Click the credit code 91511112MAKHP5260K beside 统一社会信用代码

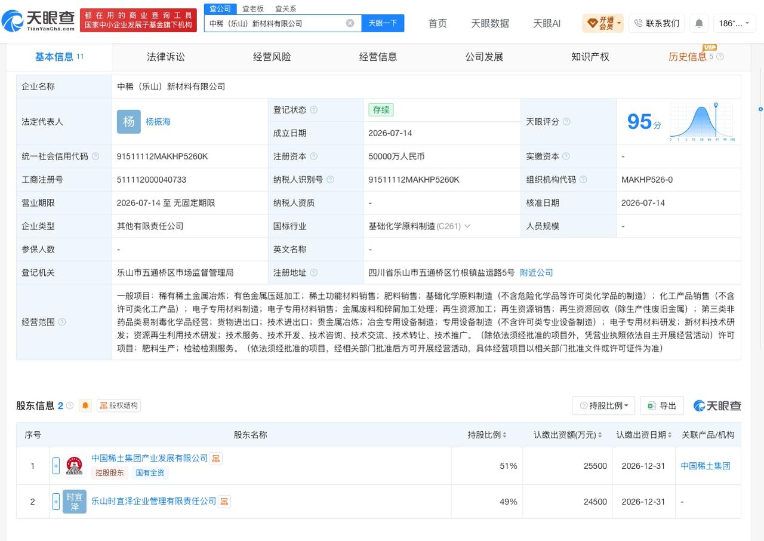pyautogui.click(x=162, y=156)
